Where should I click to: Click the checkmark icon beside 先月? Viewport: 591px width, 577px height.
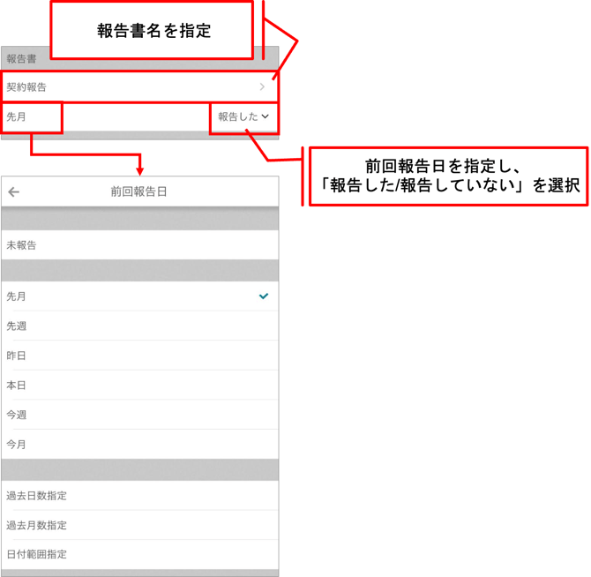point(263,296)
